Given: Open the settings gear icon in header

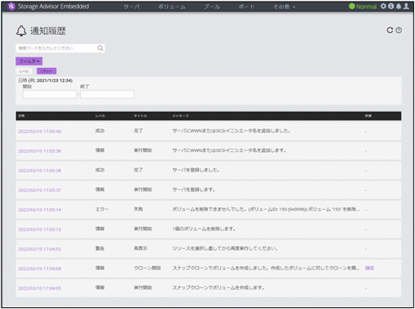Looking at the screenshot, I should point(383,6).
